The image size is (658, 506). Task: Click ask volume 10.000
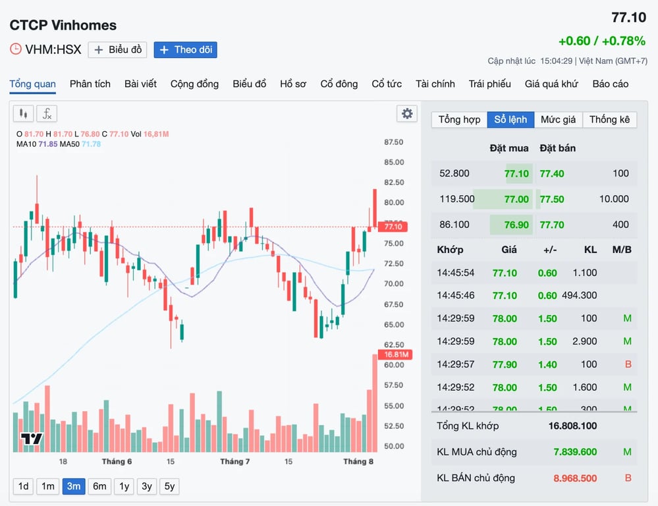[614, 199]
